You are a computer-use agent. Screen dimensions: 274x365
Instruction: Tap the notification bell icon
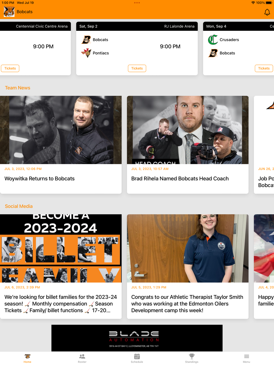267,12
